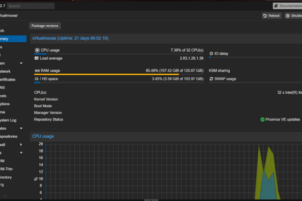Viewport: 302px width, 201px height.
Task: Click the Shutdown power icon
Action: 288,16
